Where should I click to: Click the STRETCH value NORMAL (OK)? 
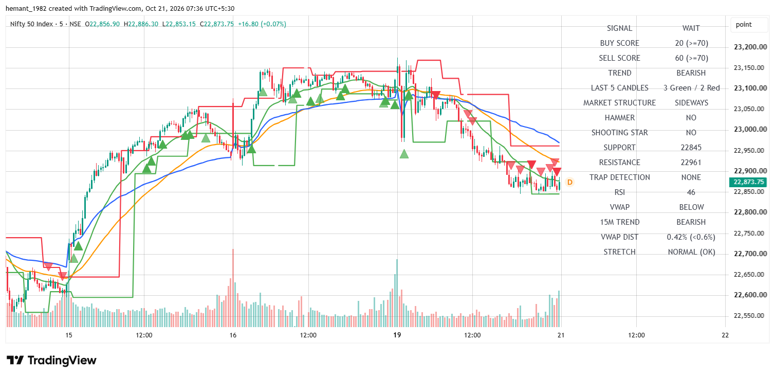tap(691, 252)
